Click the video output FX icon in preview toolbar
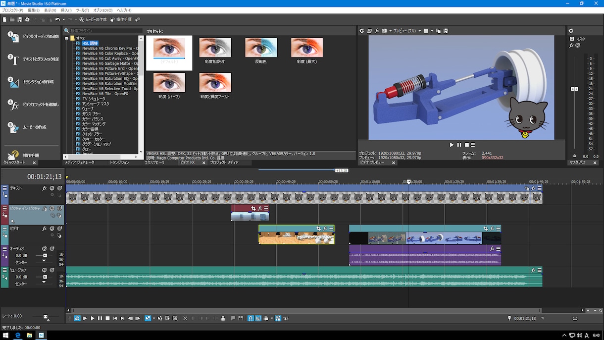Screen dimensions: 604x340 click(377, 31)
